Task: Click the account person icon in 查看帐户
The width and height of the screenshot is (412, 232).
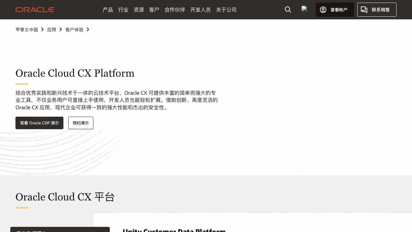Action: pyautogui.click(x=323, y=10)
